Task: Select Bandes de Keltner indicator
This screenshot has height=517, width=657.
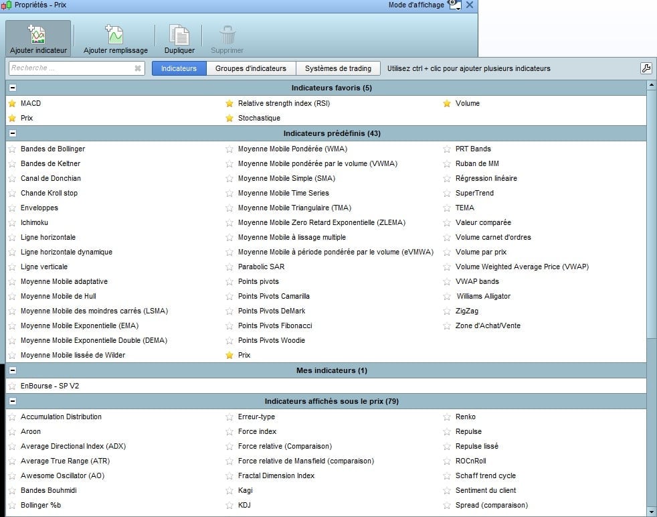Action: pos(50,163)
